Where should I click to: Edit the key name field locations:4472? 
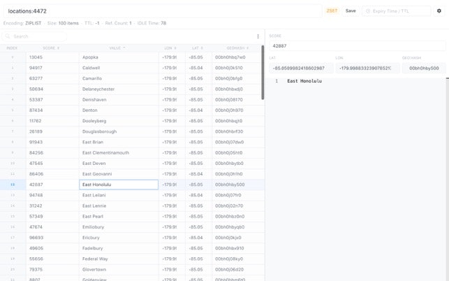pos(163,11)
